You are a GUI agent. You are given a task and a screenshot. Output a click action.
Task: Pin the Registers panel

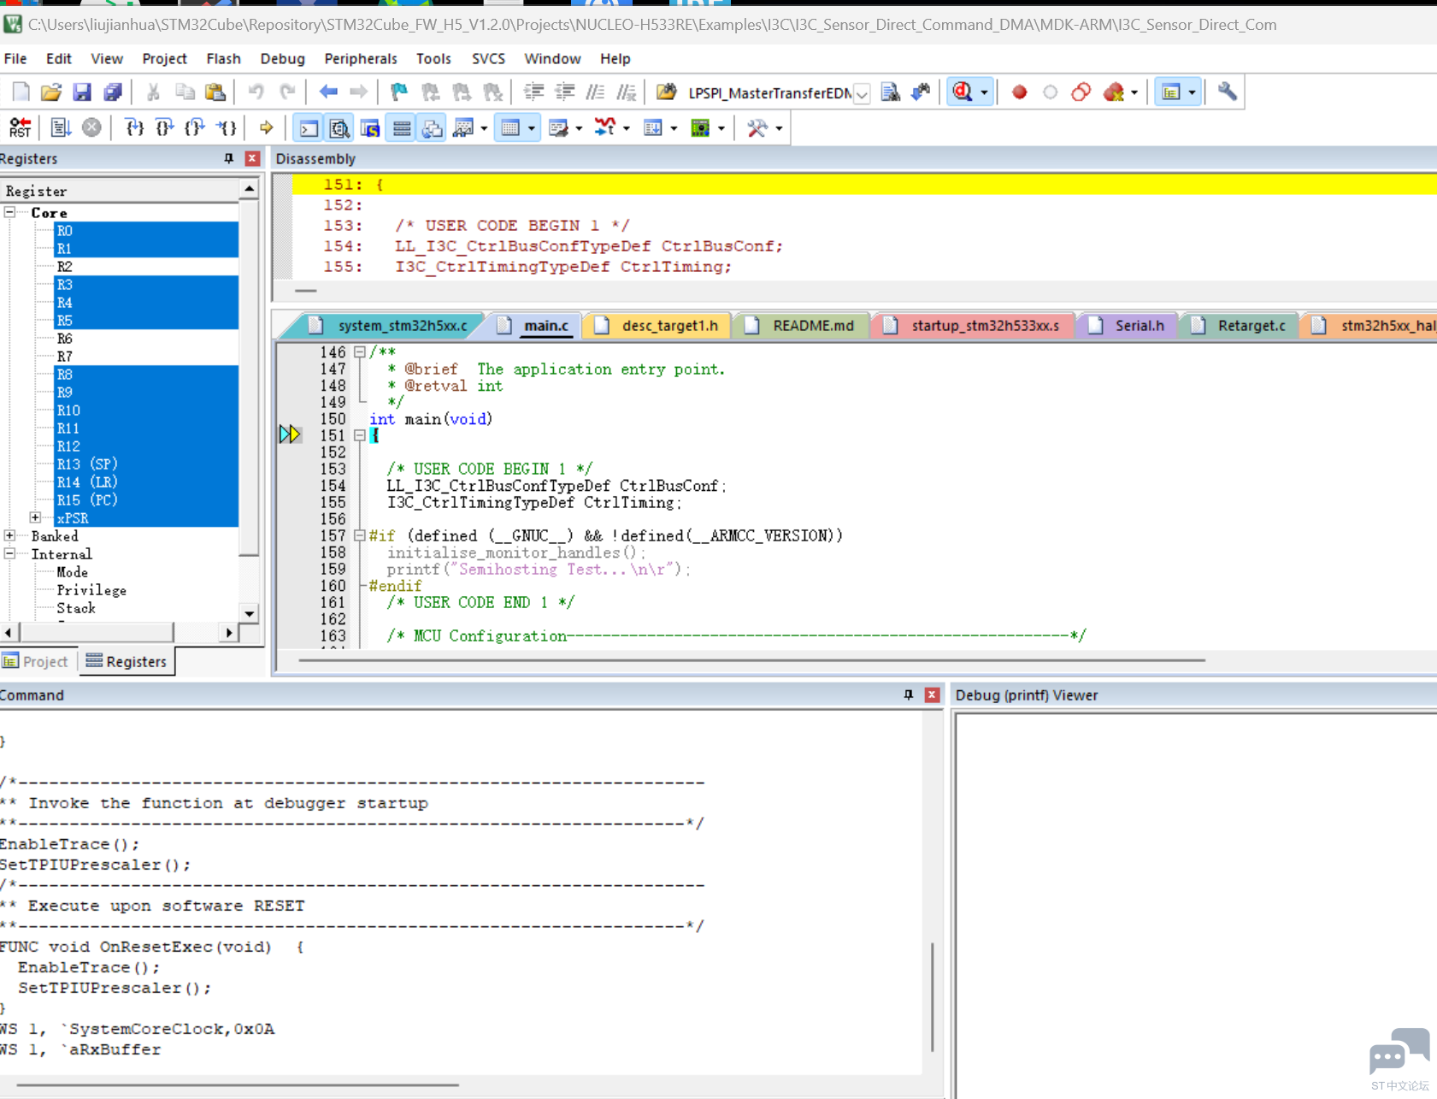click(228, 158)
